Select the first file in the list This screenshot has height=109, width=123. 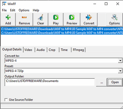62,29
